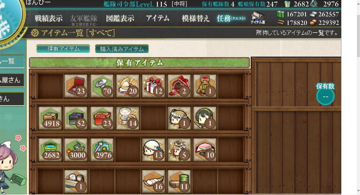360x195 pixels.
Task: Select the medal item with count 1
Action: (x=205, y=86)
